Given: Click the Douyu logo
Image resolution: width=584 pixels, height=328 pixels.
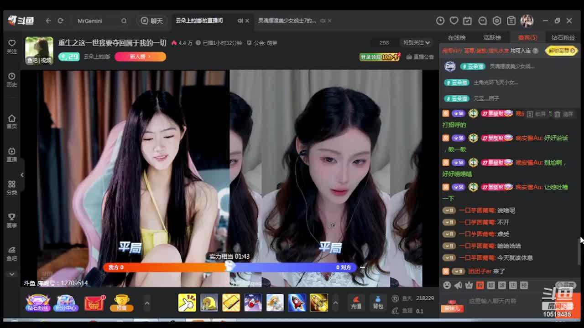Looking at the screenshot, I should 21,20.
